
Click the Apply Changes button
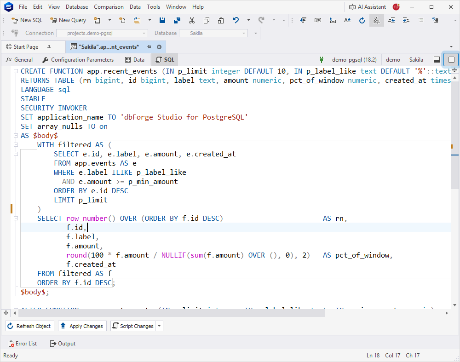82,326
